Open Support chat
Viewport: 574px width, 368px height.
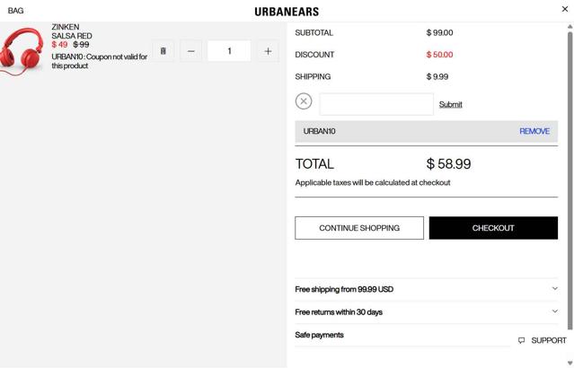[543, 340]
